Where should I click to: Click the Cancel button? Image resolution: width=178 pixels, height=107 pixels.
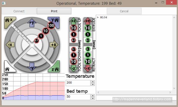(x=124, y=11)
